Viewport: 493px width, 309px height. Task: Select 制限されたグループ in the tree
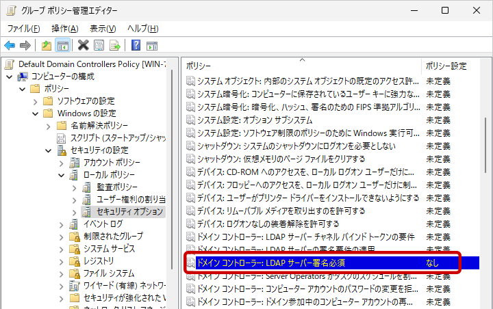click(113, 237)
